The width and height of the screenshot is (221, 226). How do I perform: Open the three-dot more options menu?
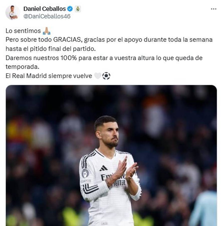click(213, 9)
